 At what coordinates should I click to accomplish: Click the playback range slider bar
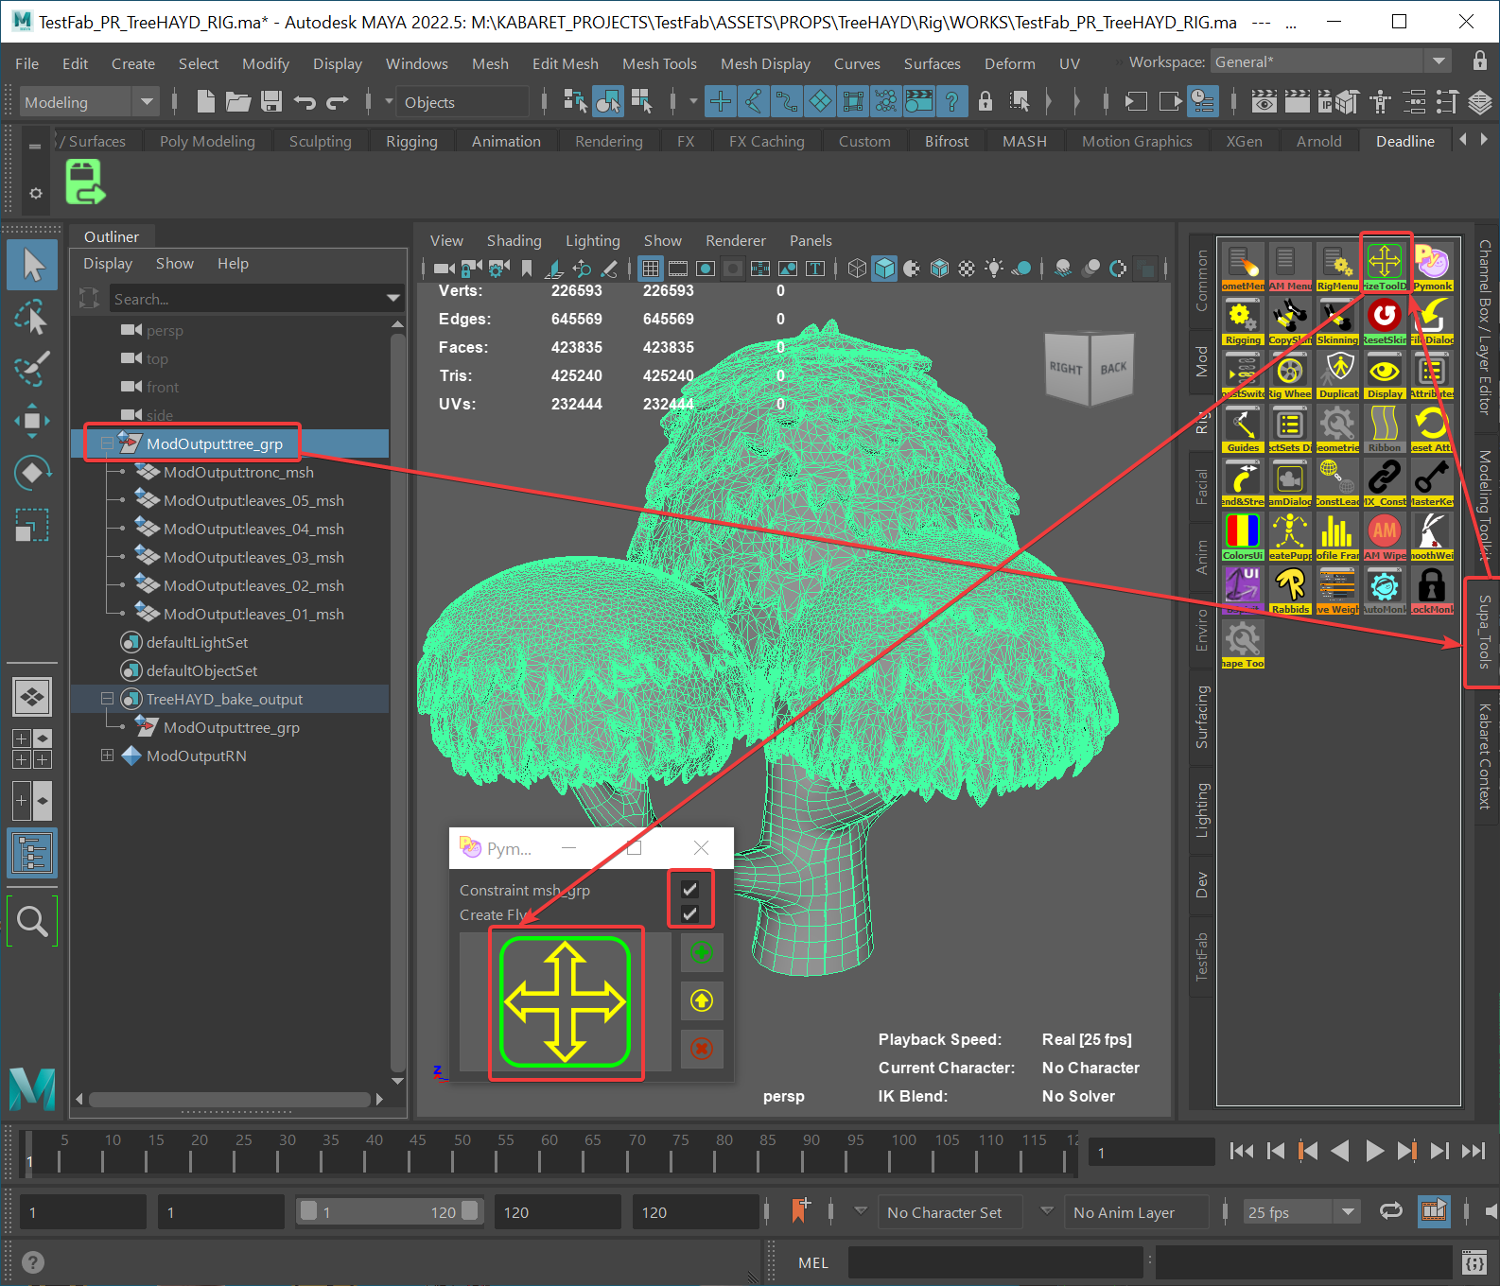pos(390,1211)
